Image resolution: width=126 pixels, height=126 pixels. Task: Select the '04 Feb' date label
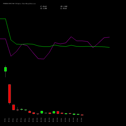[x=41, y=120]
